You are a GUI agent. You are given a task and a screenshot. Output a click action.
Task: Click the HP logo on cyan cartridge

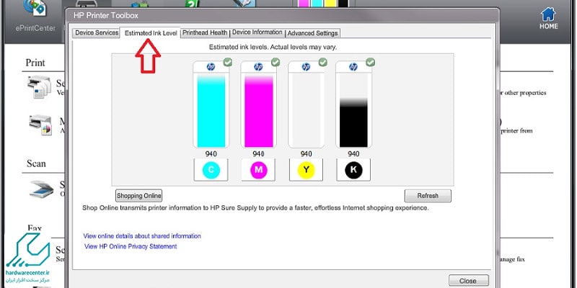click(x=211, y=67)
